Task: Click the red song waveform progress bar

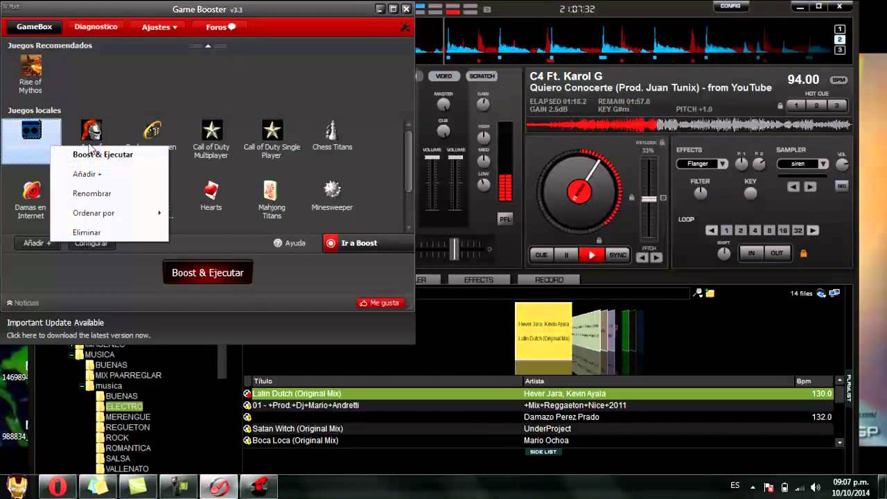Action: click(688, 125)
